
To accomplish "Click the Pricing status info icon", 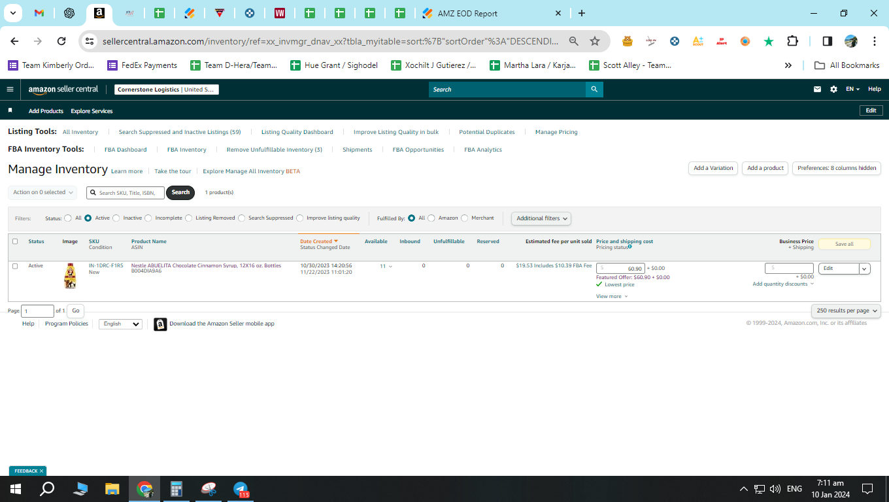I will (x=630, y=247).
